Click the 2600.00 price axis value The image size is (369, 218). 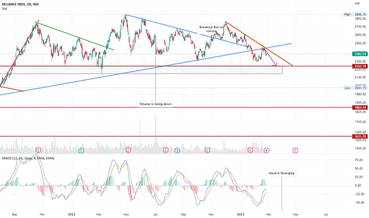point(360,35)
